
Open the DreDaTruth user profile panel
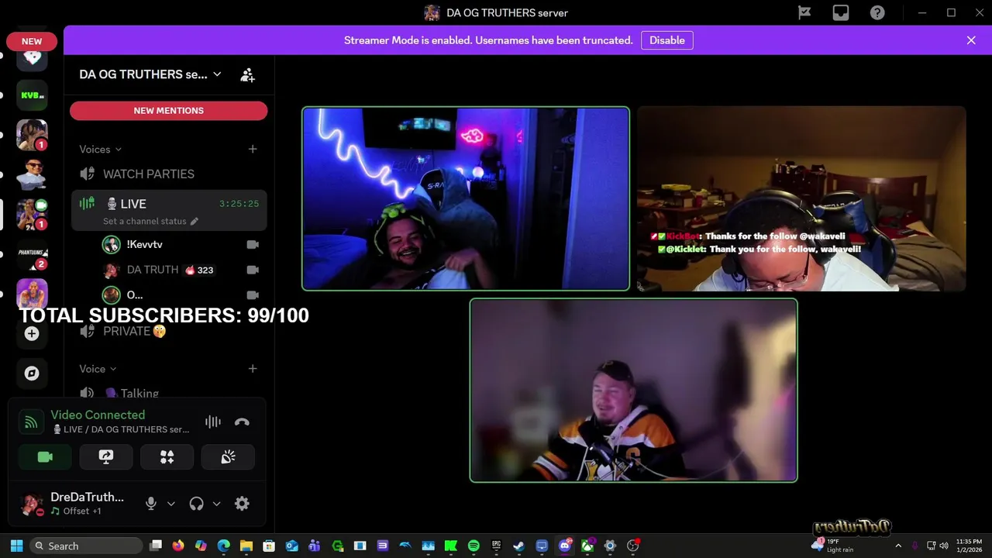click(73, 504)
